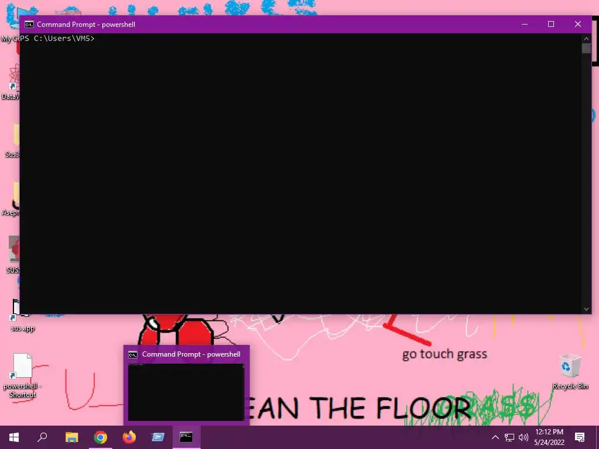Open clock showing 12:12 PM
The width and height of the screenshot is (599, 449).
tap(549, 437)
